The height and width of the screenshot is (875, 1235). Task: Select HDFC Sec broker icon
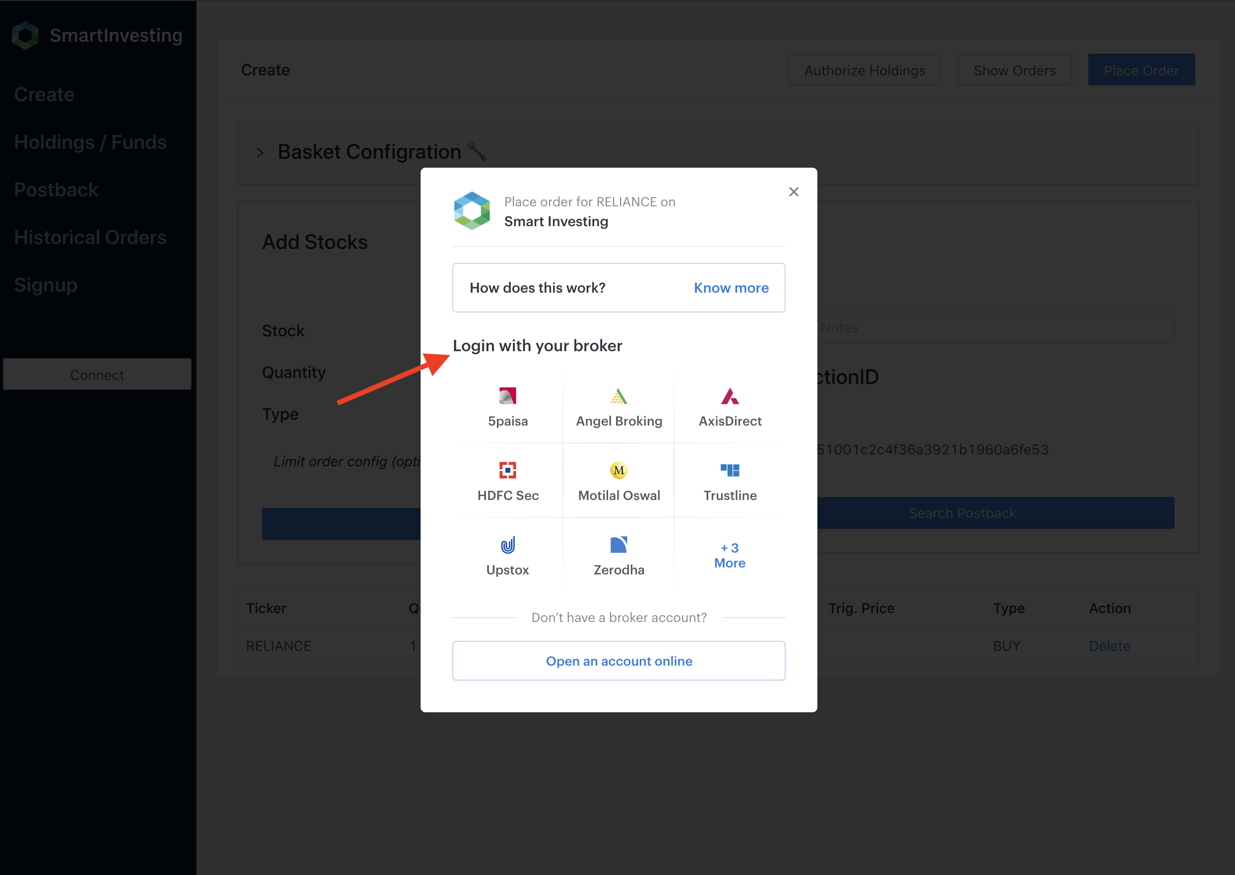click(x=507, y=470)
